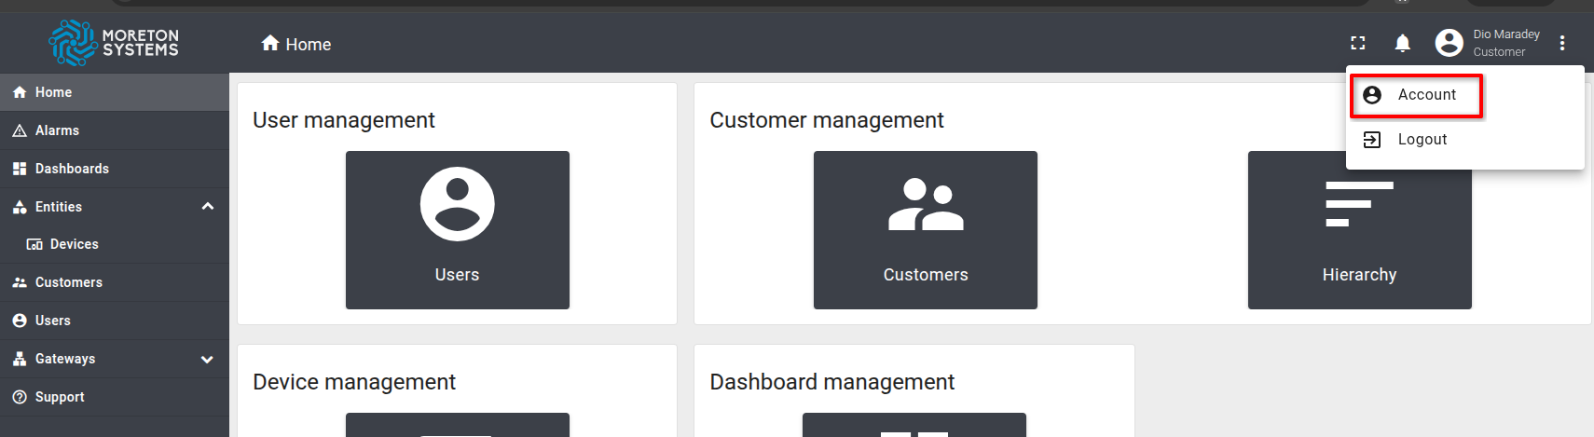This screenshot has width=1594, height=437.
Task: Expand the Gateways section chevron
Action: [x=207, y=359]
